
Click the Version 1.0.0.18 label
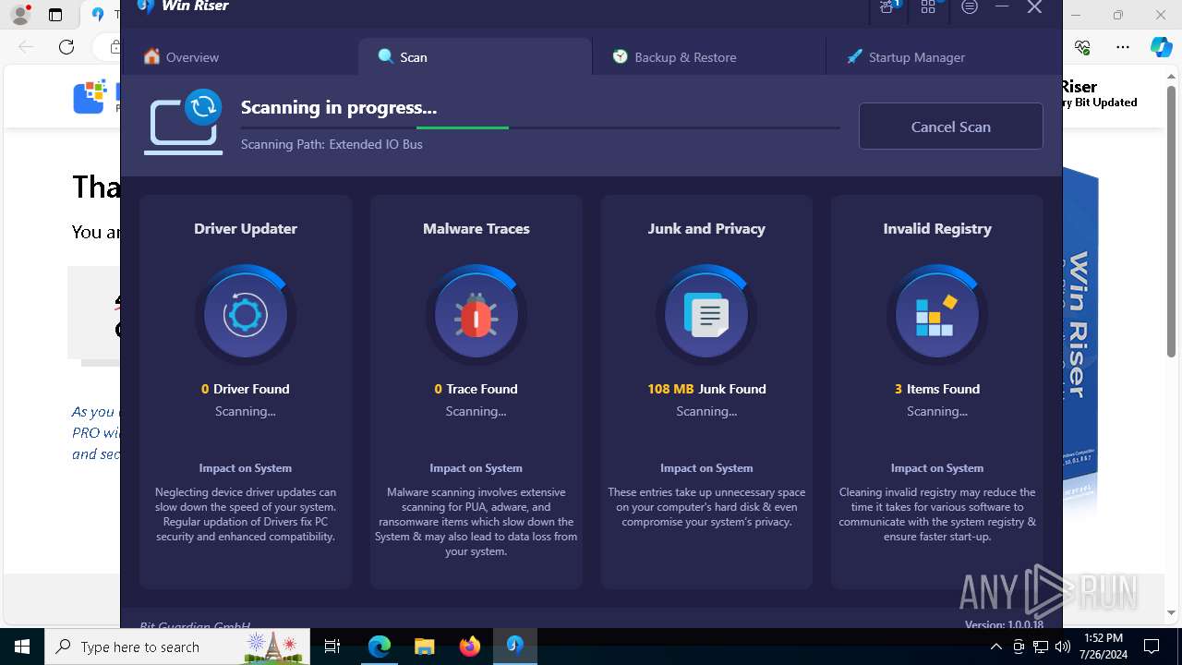pyautogui.click(x=1004, y=624)
